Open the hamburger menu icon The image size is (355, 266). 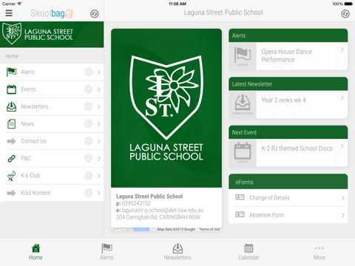(x=9, y=13)
